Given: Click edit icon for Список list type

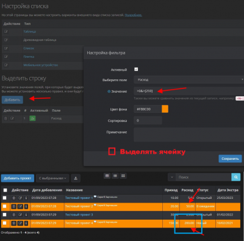Looking at the screenshot, I should pyautogui.click(x=6, y=48).
